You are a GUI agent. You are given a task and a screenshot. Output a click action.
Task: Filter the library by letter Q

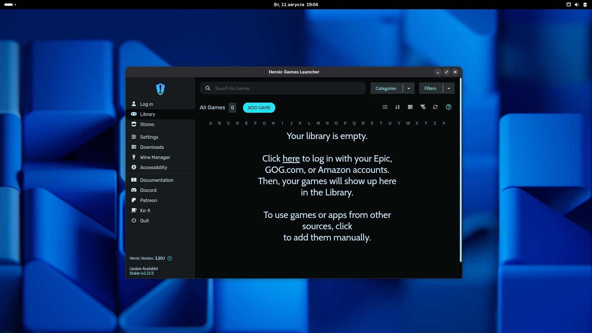click(354, 123)
